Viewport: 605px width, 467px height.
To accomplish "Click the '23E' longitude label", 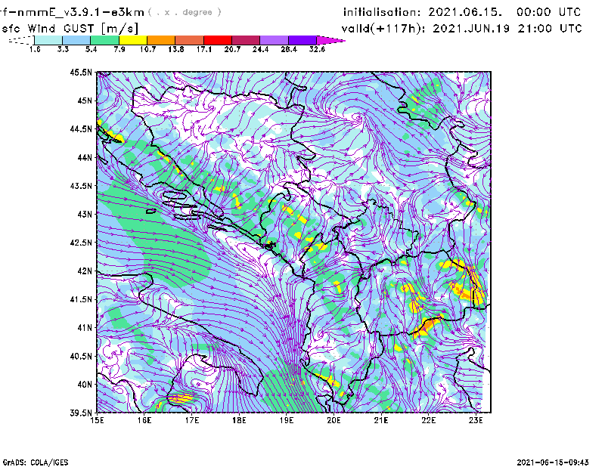I will [x=476, y=420].
